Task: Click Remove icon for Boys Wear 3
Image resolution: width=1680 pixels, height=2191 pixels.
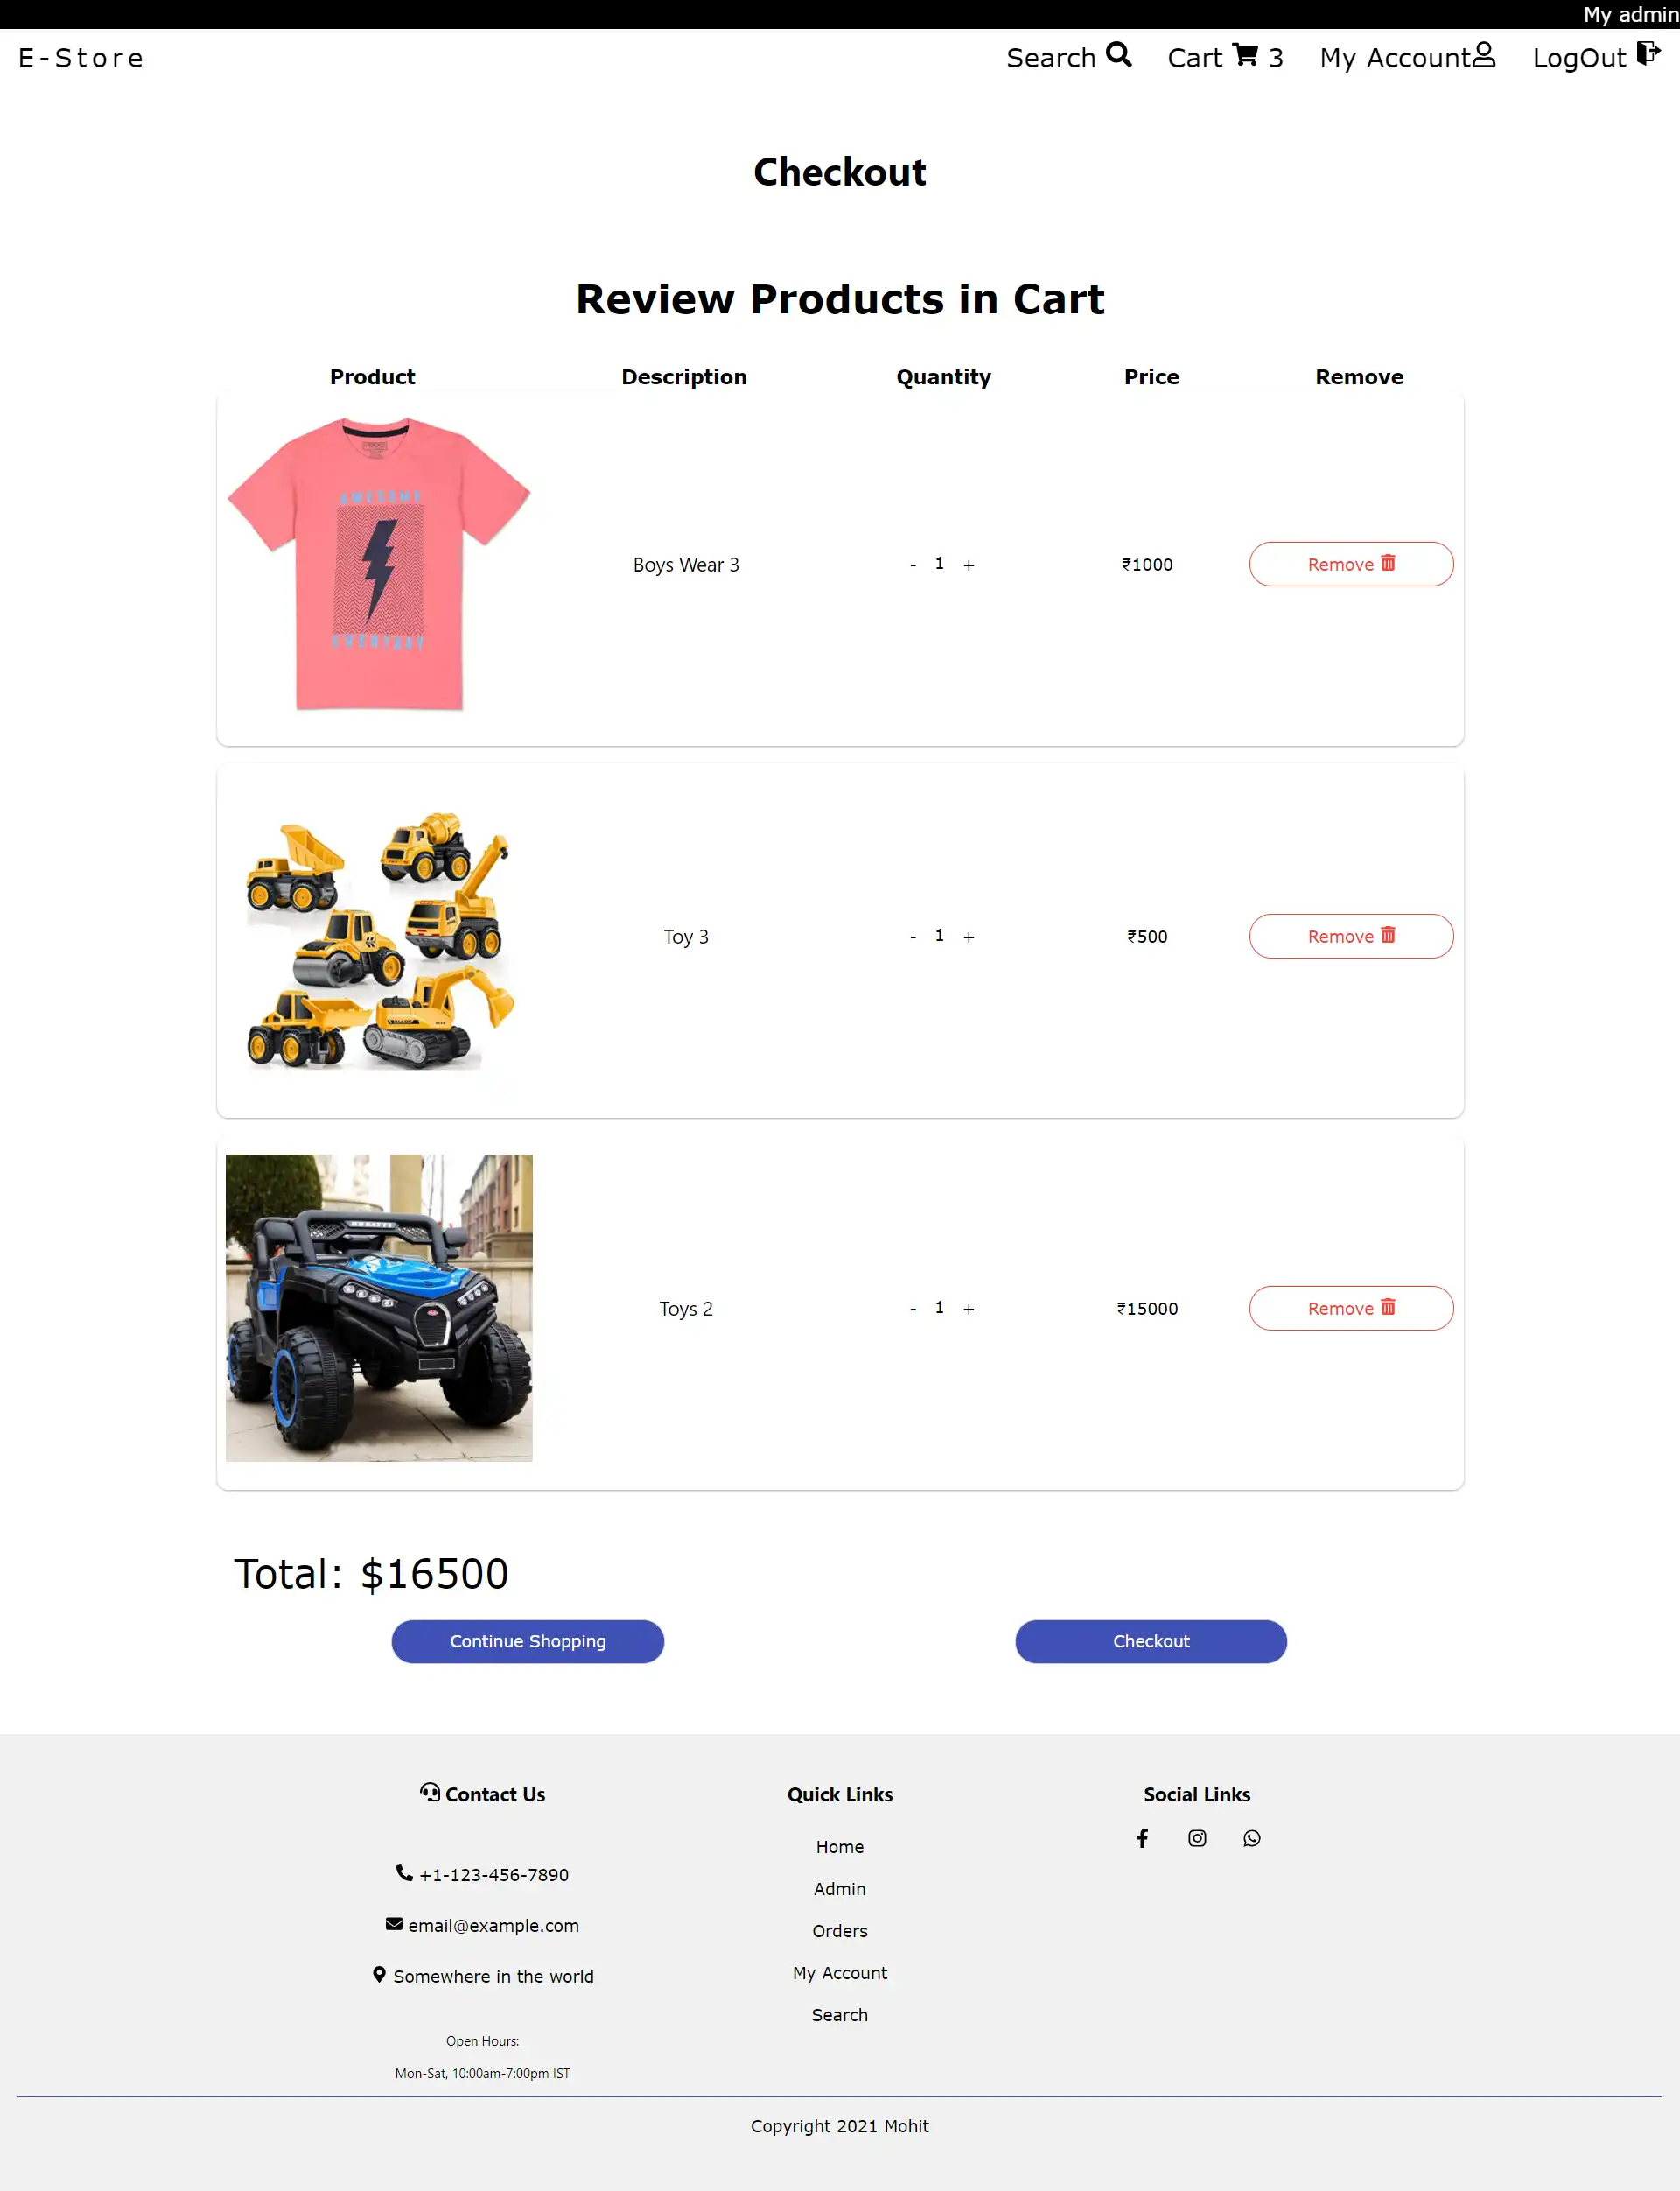Action: (x=1385, y=563)
